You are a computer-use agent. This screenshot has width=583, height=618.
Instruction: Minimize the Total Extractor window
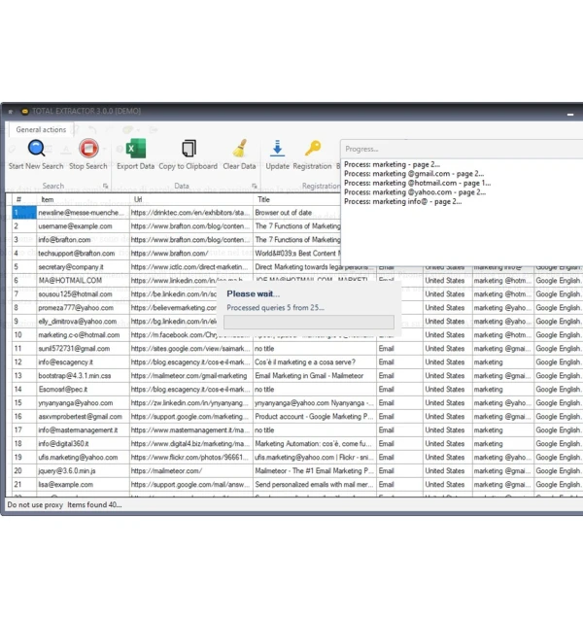point(570,114)
